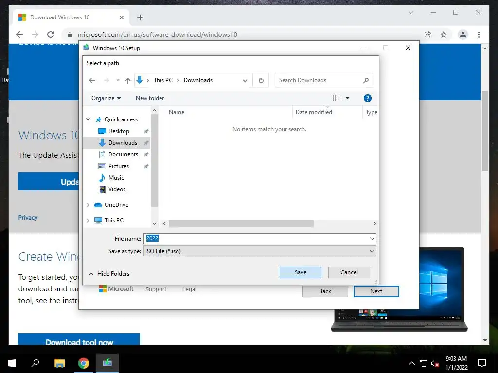Click Next in Windows 10 Setup
Screen dimensions: 498x373
376,291
